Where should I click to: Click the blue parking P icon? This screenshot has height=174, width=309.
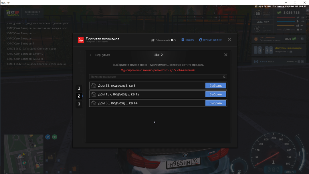coord(48,137)
